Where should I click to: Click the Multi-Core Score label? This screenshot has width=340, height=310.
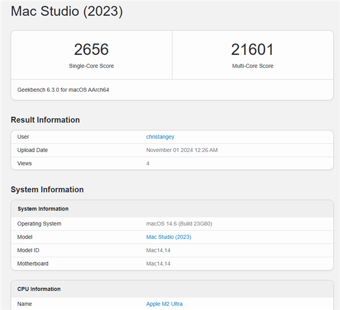tap(252, 66)
